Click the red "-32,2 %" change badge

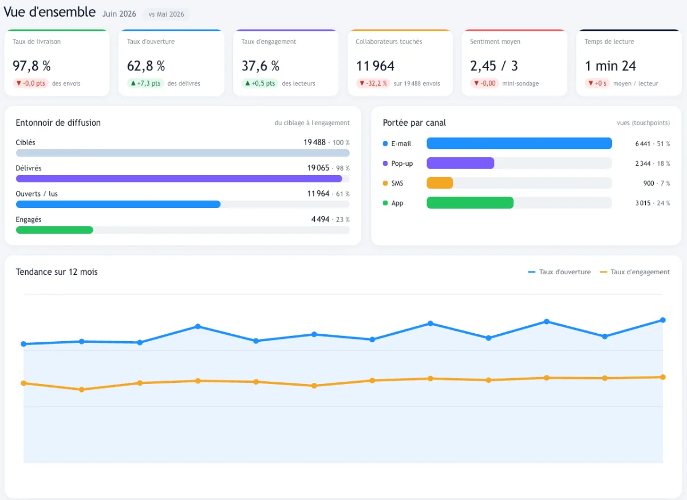373,83
